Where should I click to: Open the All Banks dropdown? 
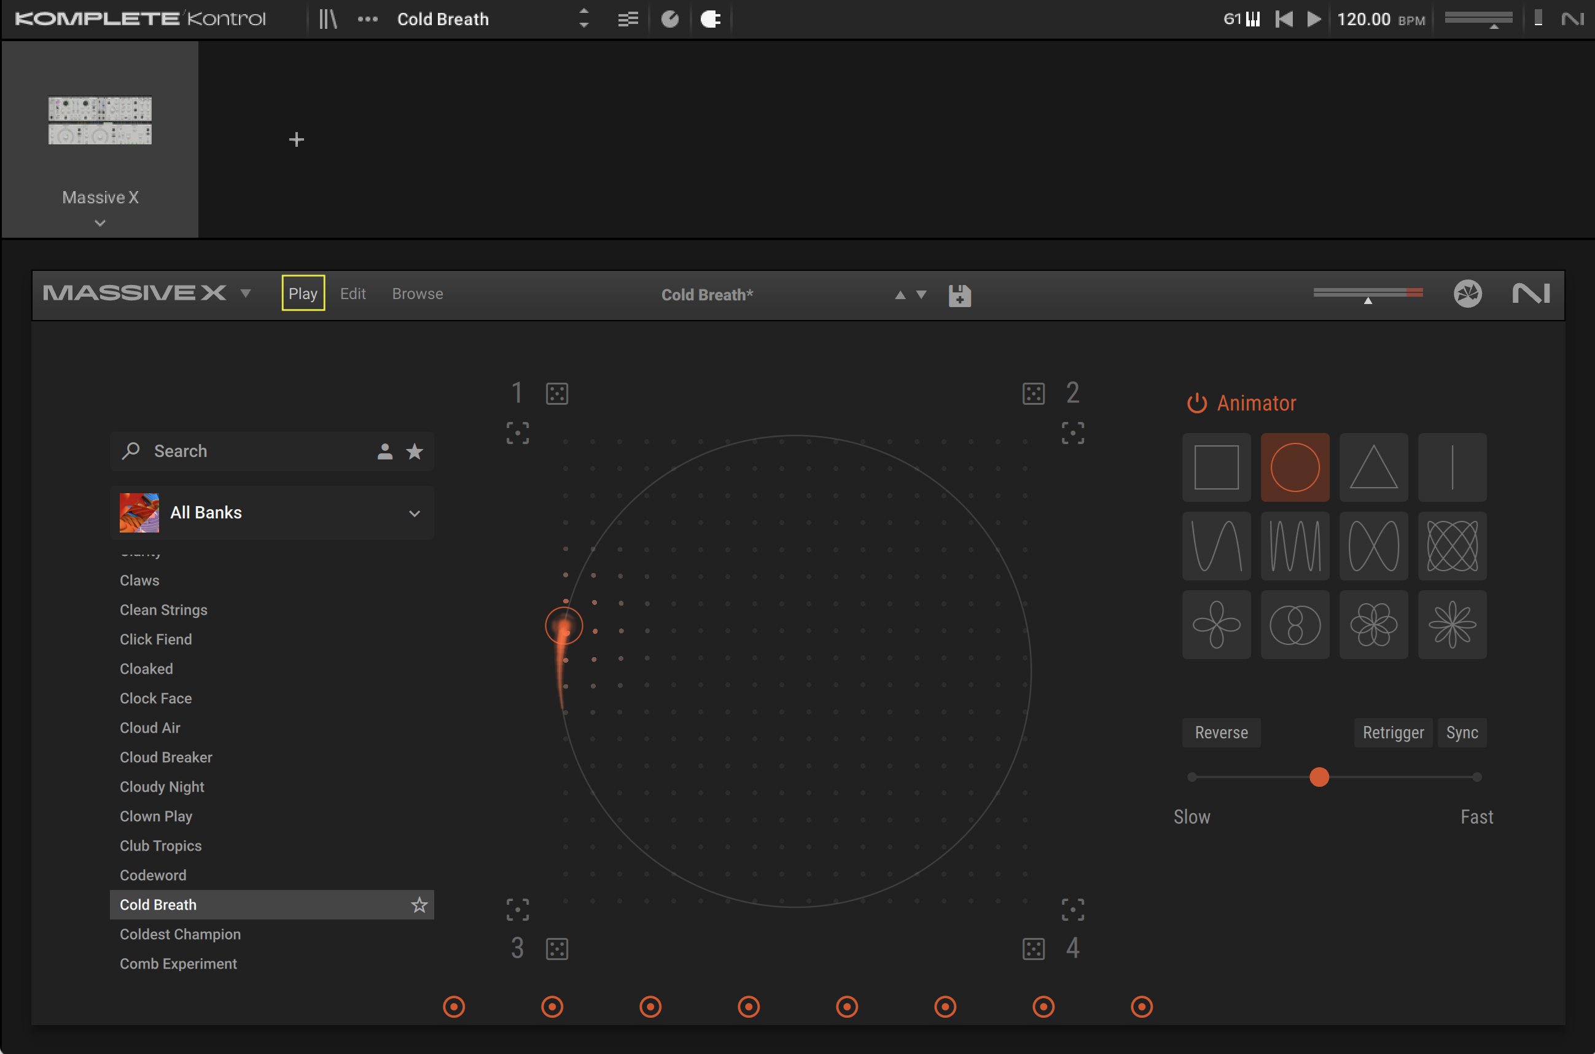271,513
